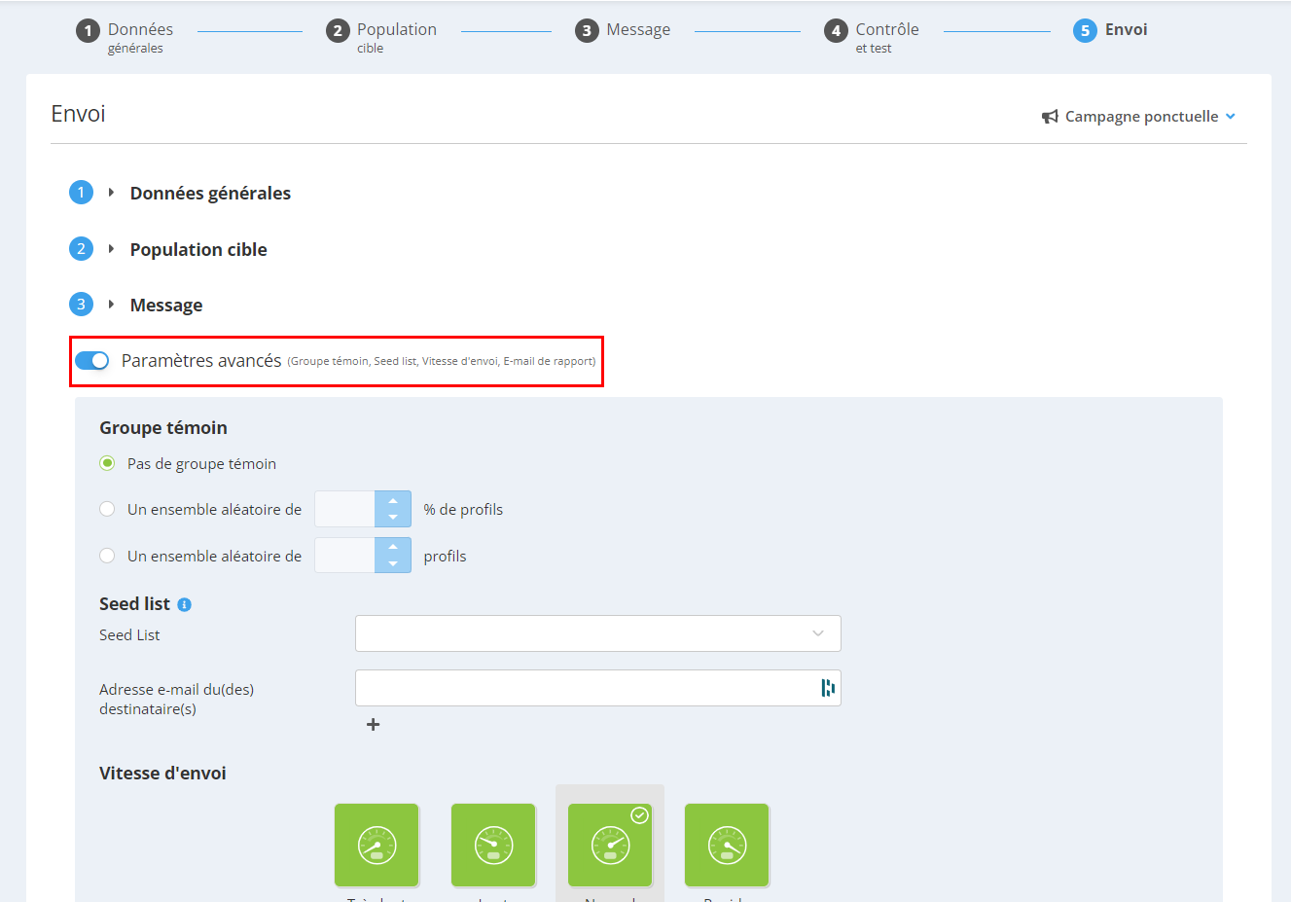Click the megaphone icon beside Campagne ponctuelle
This screenshot has height=902, width=1291.
click(1050, 117)
